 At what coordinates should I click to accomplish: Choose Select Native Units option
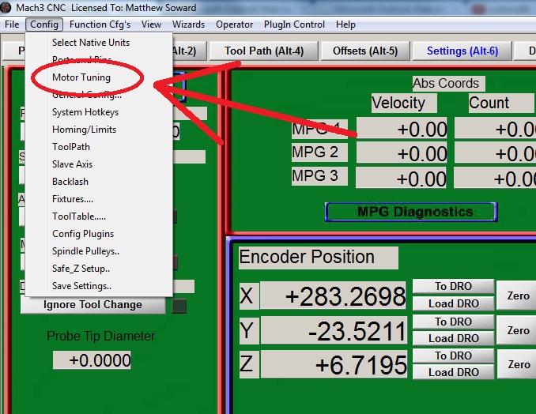[91, 43]
